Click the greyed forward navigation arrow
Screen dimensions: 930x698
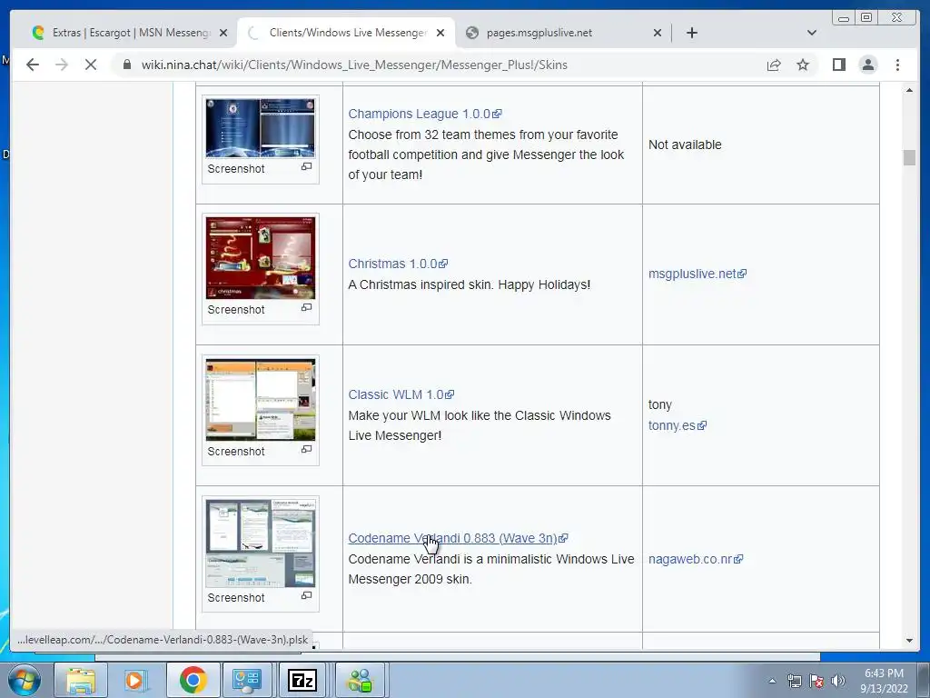coord(62,65)
